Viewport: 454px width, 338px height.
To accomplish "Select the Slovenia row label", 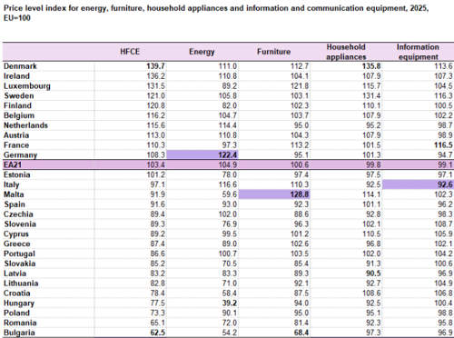I will point(20,224).
